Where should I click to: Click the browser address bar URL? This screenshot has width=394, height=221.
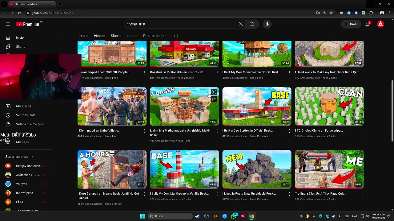pyautogui.click(x=52, y=13)
